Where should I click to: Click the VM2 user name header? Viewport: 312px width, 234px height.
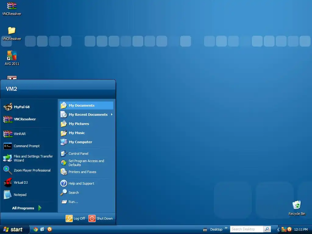(12, 89)
